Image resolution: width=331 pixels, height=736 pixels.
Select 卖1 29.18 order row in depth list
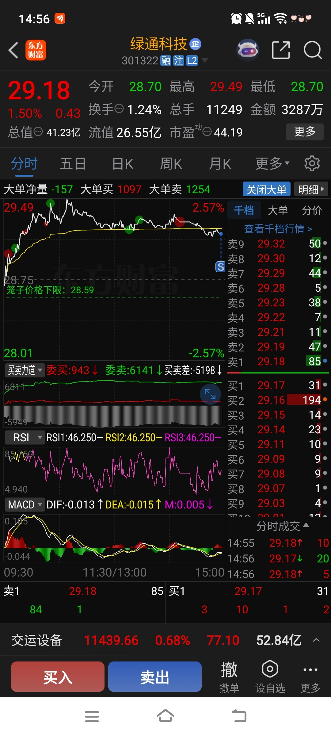click(278, 362)
